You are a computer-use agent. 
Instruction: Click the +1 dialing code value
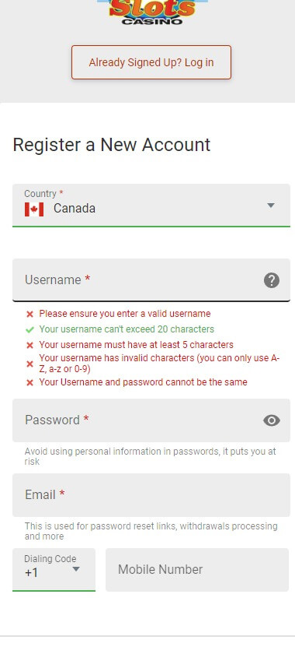[x=31, y=573]
